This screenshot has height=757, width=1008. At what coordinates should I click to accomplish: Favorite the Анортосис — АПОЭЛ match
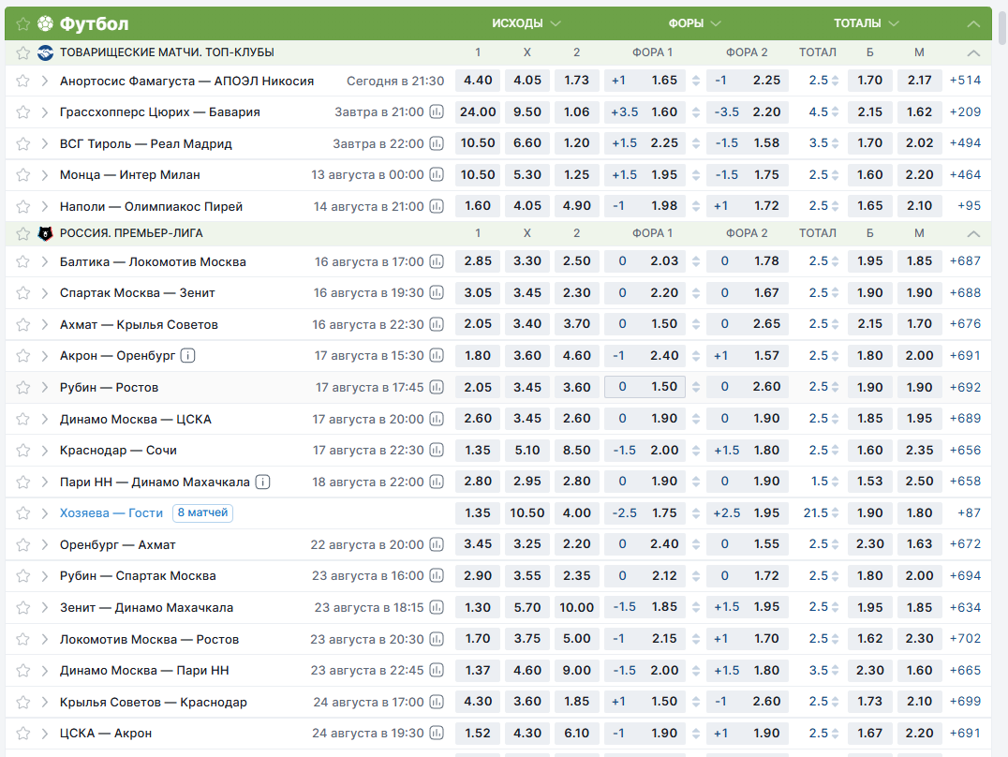23,81
